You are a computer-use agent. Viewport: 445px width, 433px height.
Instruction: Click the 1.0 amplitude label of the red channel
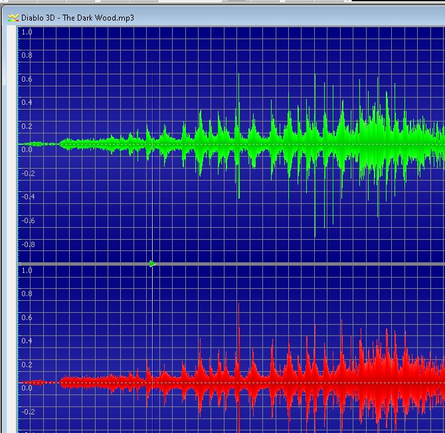coord(27,271)
